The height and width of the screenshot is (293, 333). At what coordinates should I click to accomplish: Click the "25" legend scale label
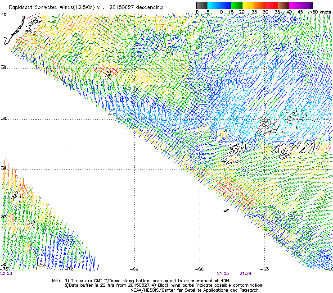click(x=254, y=12)
